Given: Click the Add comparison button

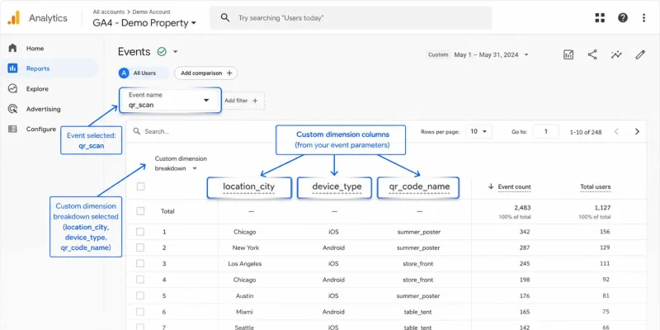Looking at the screenshot, I should coord(205,73).
